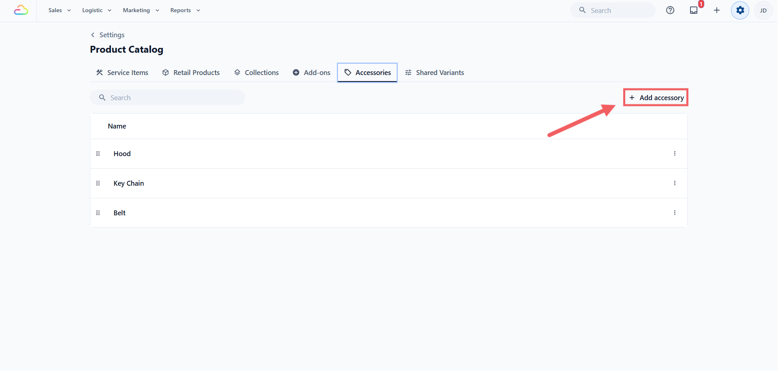
Task: Click the Name column header
Action: (117, 126)
